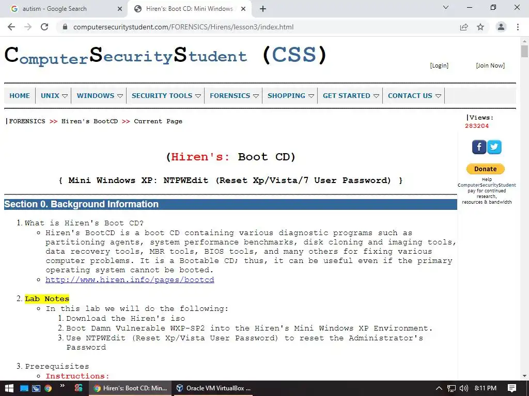529x396 pixels.
Task: Open the Chrome profile avatar
Action: click(501, 27)
